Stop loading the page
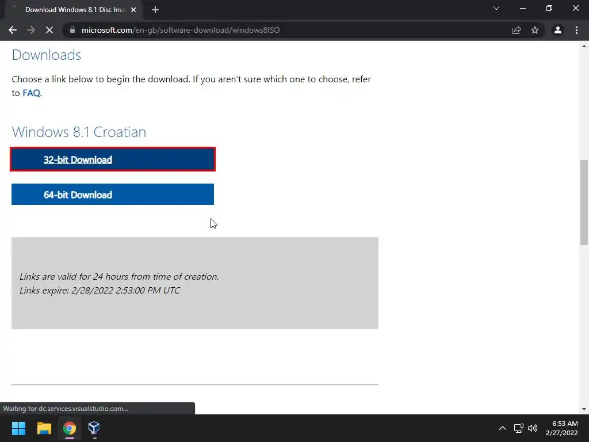Viewport: 589px width, 442px height. click(x=49, y=30)
